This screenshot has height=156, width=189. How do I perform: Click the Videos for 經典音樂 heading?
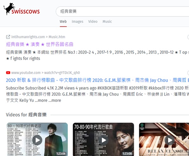coord(26,115)
